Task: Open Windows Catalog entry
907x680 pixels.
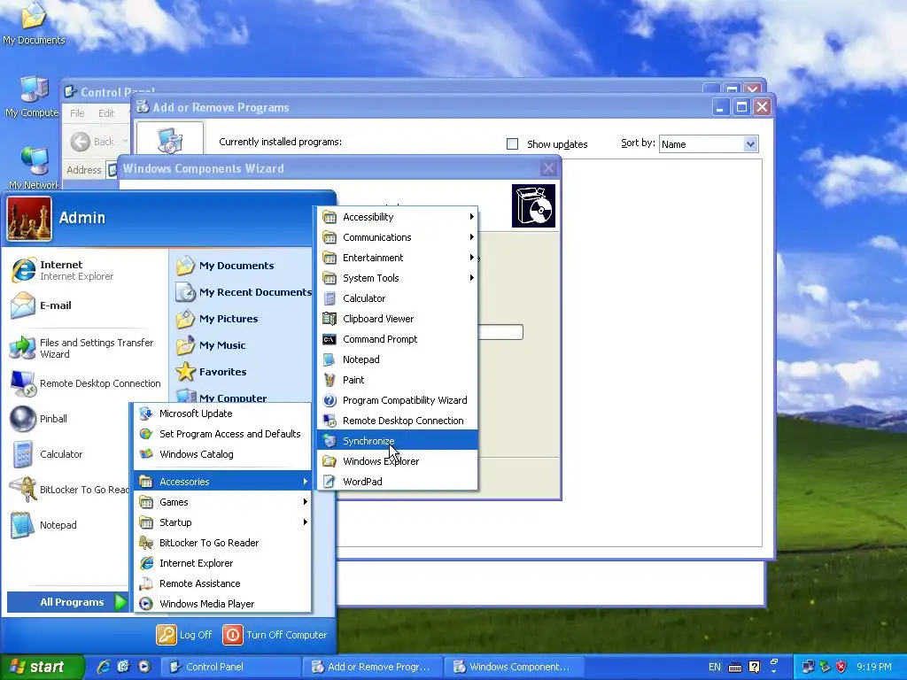Action: [x=222, y=454]
